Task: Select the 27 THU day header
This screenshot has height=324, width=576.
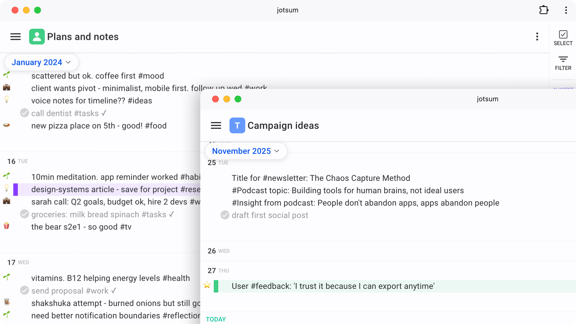Action: pyautogui.click(x=218, y=271)
